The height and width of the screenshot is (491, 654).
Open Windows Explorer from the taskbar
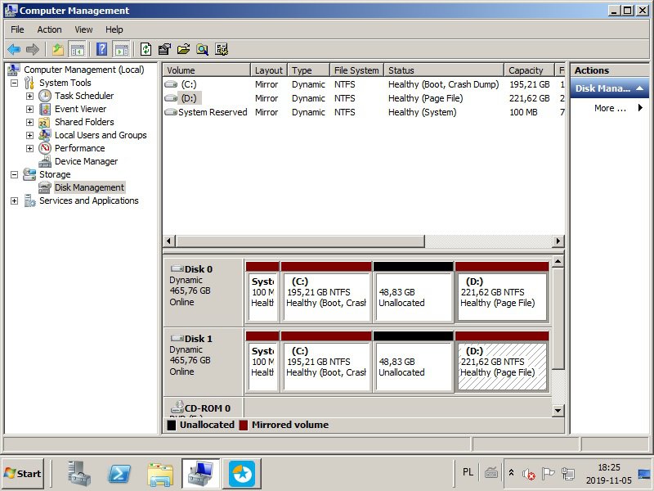(160, 474)
